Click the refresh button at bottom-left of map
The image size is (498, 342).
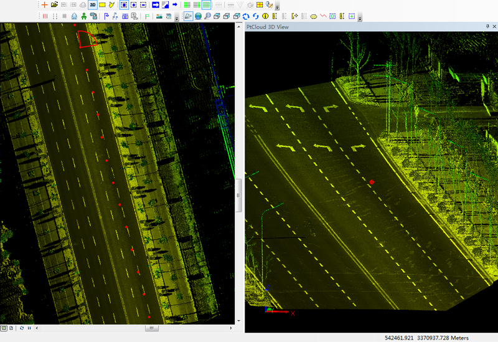(x=22, y=328)
